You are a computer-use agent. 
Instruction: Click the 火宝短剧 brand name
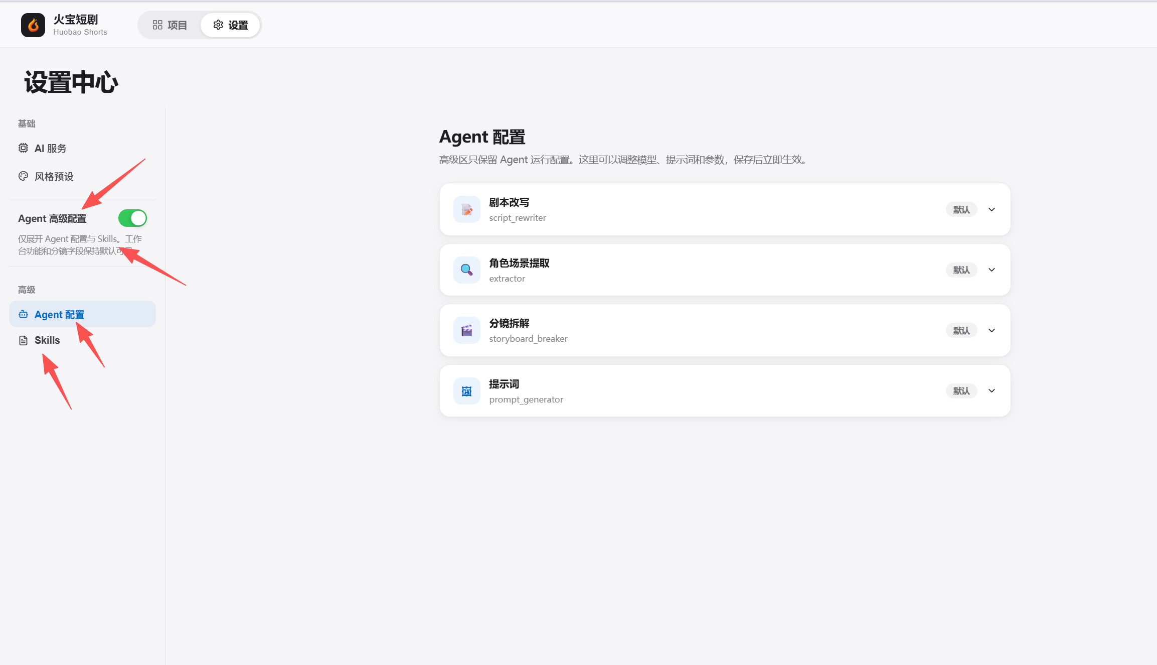(76, 20)
